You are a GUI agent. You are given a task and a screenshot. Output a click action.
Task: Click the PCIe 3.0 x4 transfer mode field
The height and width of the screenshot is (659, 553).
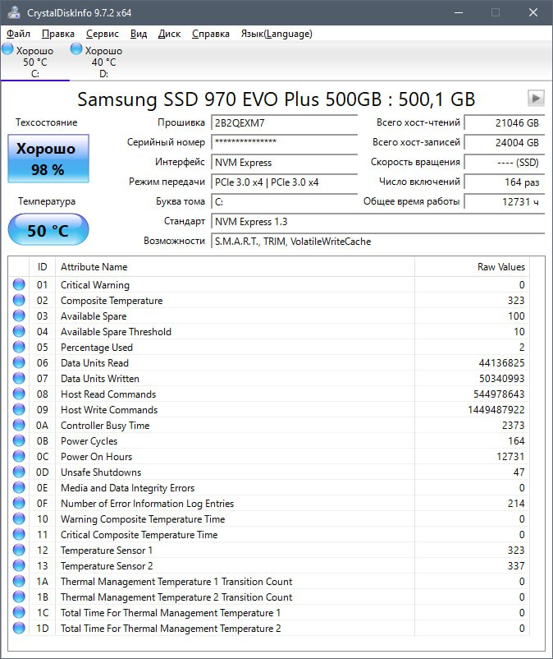coord(284,182)
